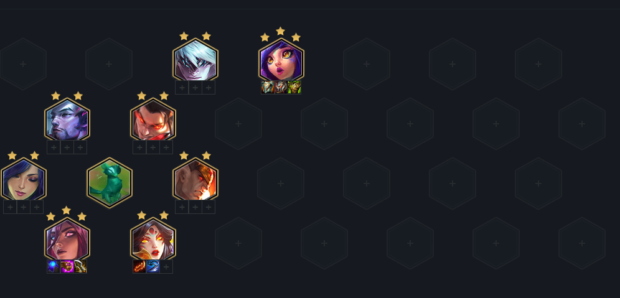Add unit to empty top-left board hexagon
This screenshot has width=620, height=298.
[x=23, y=64]
